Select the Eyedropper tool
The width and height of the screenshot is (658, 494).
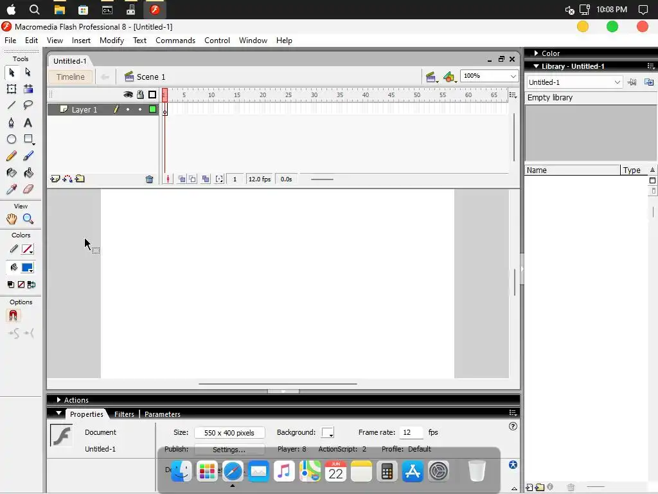pyautogui.click(x=12, y=189)
